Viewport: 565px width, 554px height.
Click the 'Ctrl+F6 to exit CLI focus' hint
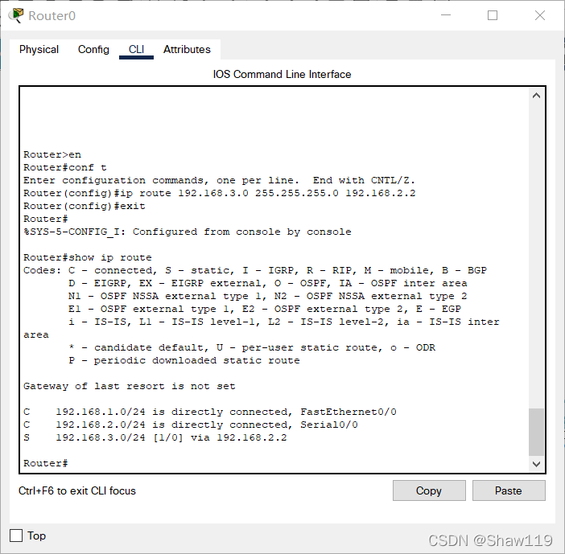[x=77, y=490]
